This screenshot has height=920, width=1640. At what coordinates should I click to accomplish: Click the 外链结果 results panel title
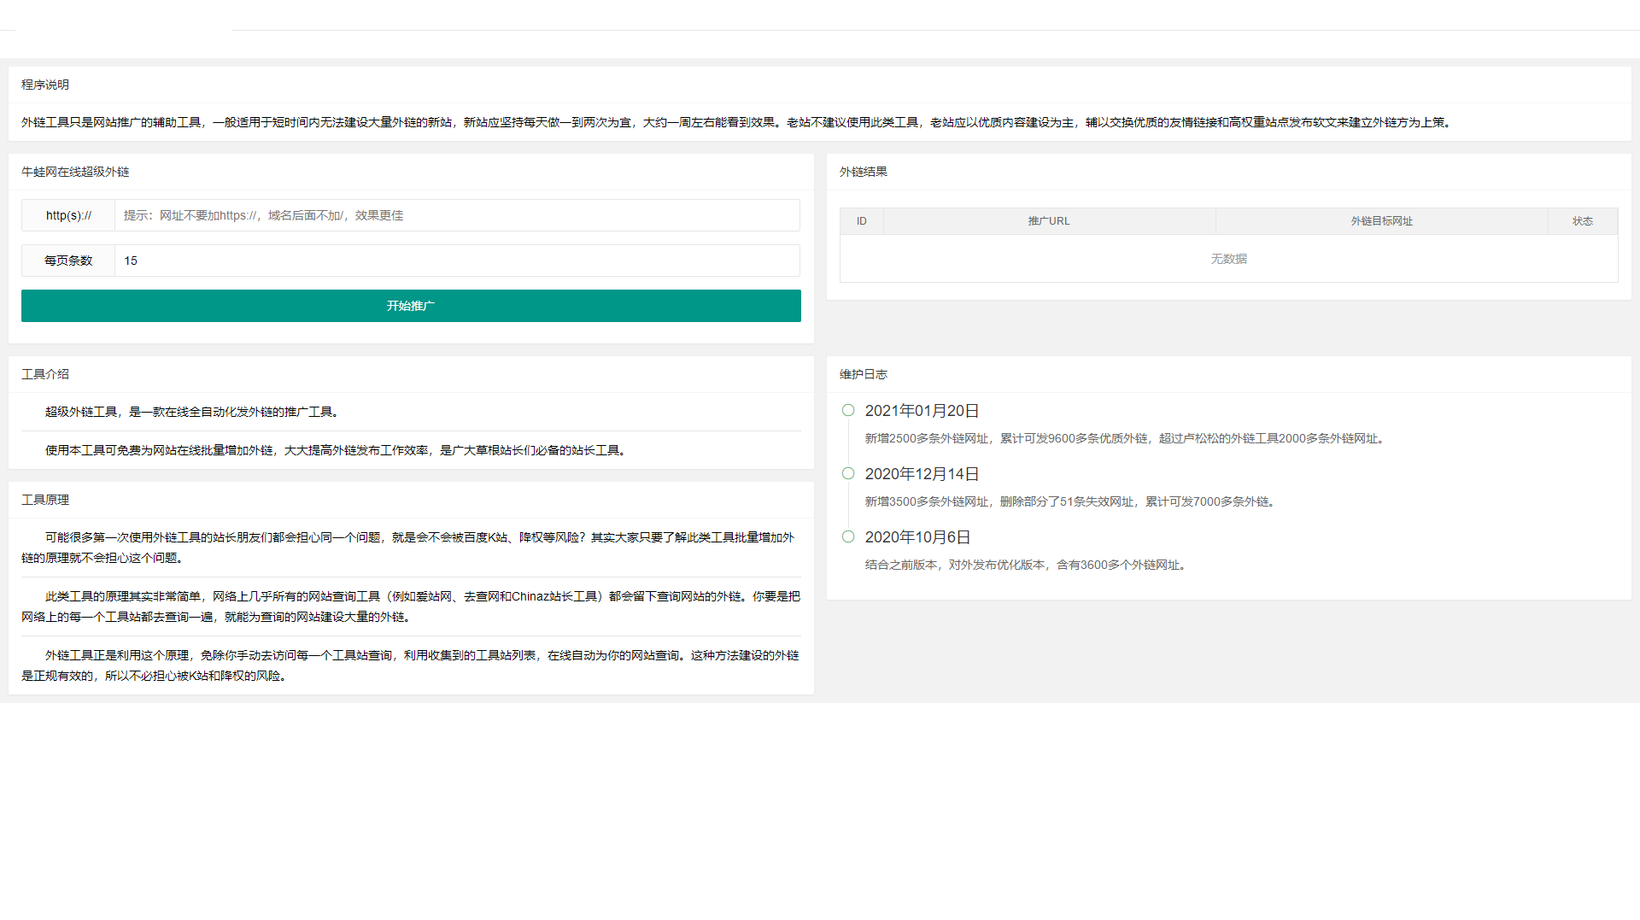click(x=863, y=172)
